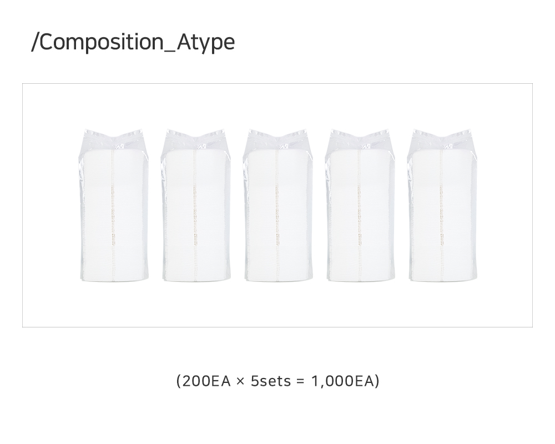Click the sealed top flap of fourth pack

(x=360, y=139)
